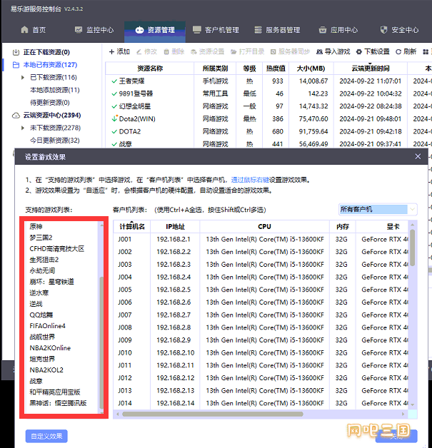Switch to 监控中心 tab
The image size is (432, 448).
click(x=94, y=30)
